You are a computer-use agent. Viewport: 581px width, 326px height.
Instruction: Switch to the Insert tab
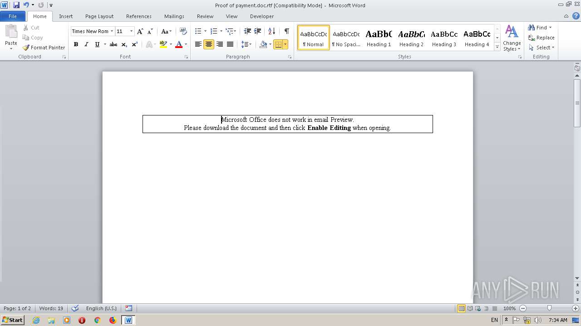66,16
